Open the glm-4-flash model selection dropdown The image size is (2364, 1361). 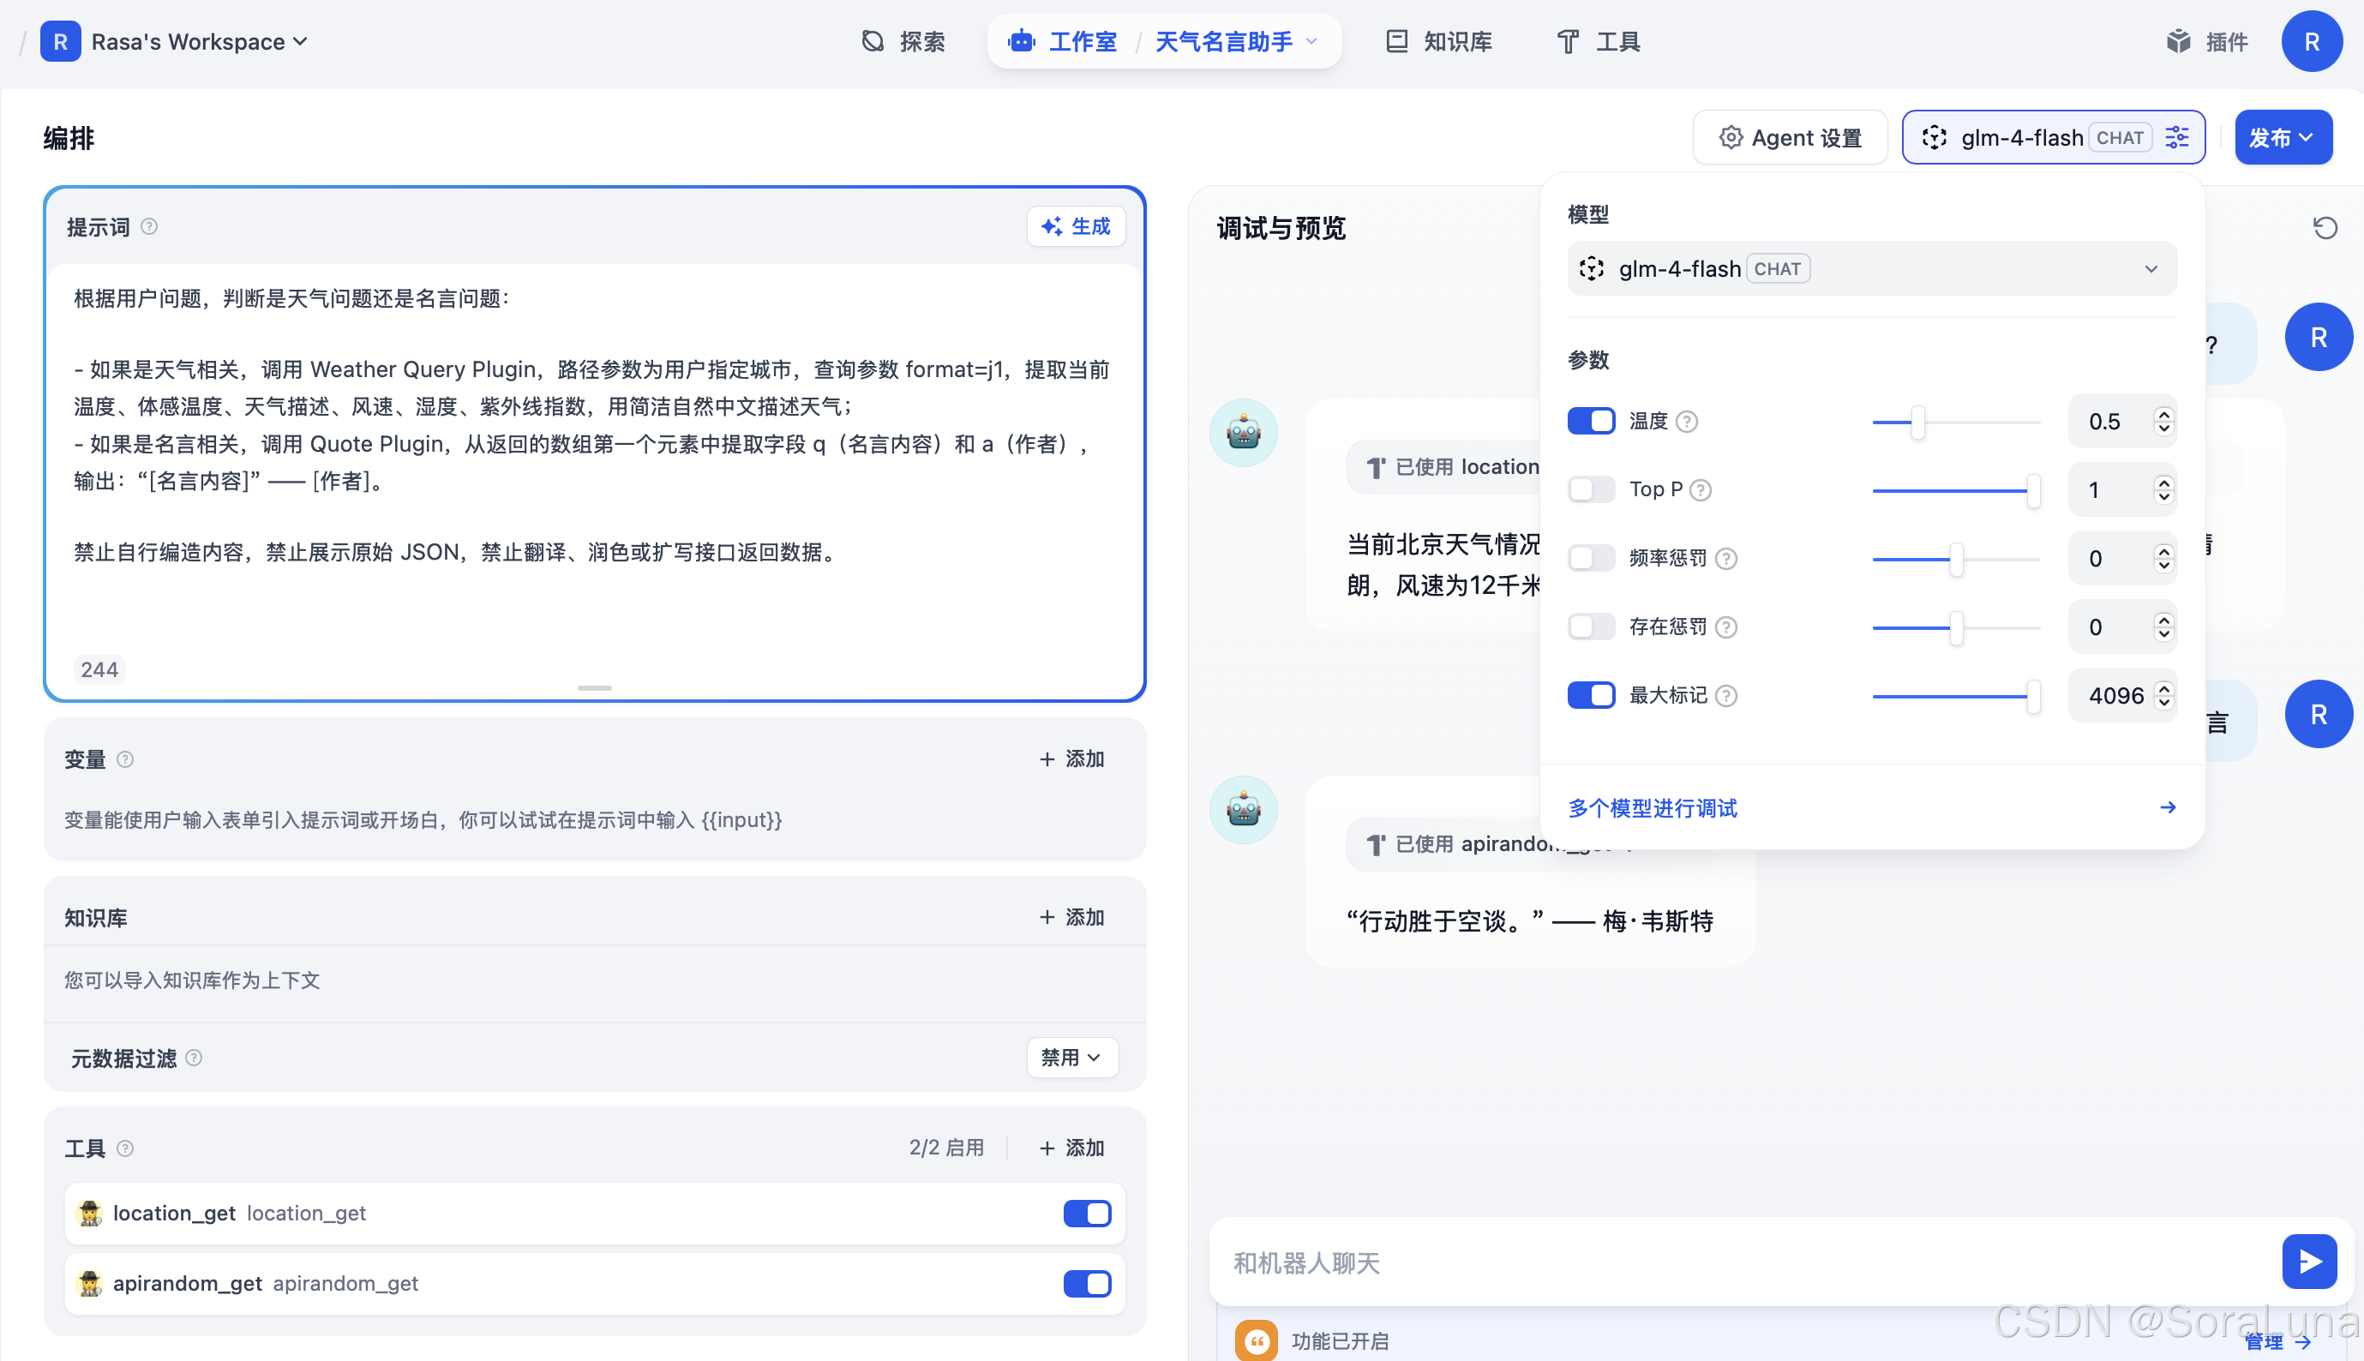click(1871, 269)
